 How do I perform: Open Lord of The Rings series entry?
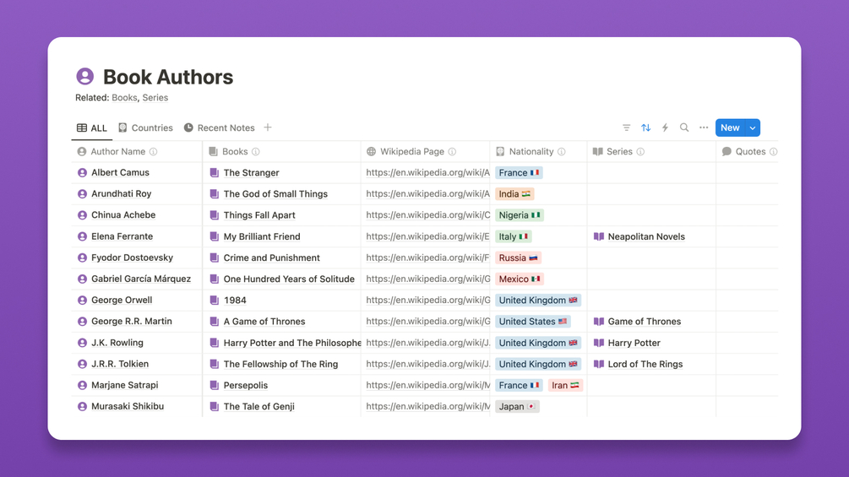[645, 364]
